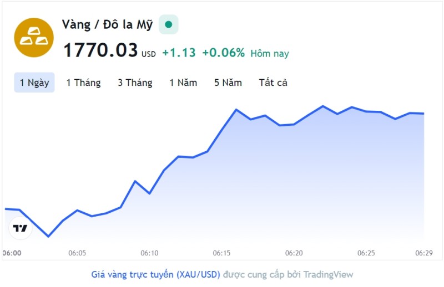Click the +0.06% percent change
Image resolution: width=444 pixels, height=287 pixels.
pyautogui.click(x=224, y=53)
